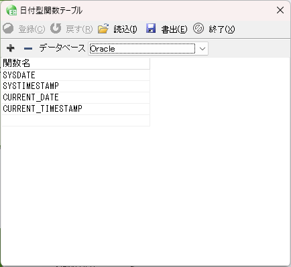Remove a row with the minus icon
Image resolution: width=291 pixels, height=267 pixels.
tap(28, 48)
